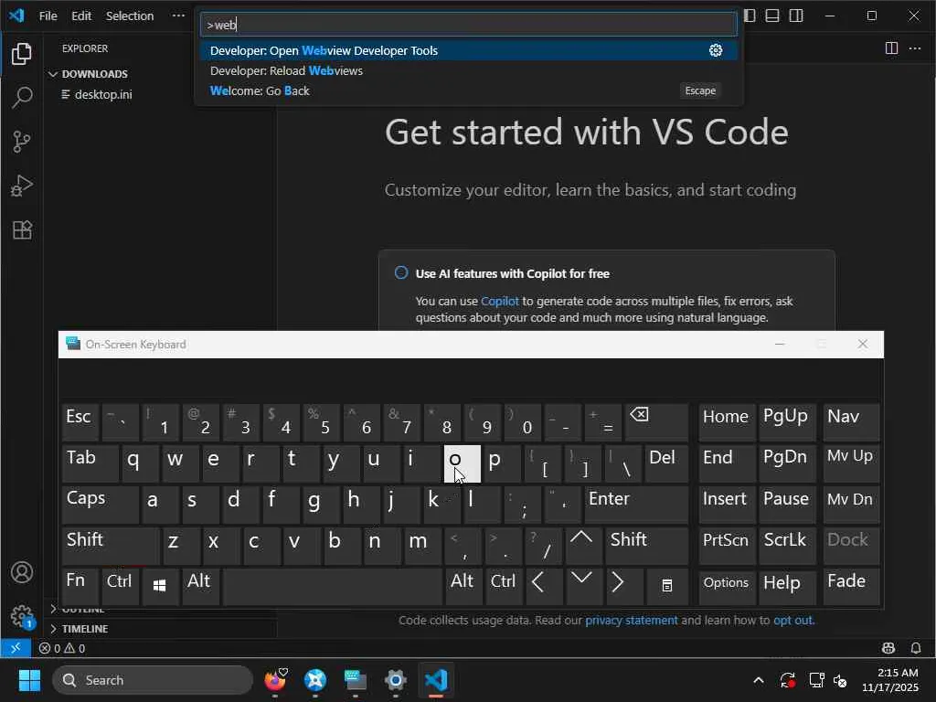Toggle the Caps key on On-Screen Keyboard
The width and height of the screenshot is (936, 702).
coord(101,505)
